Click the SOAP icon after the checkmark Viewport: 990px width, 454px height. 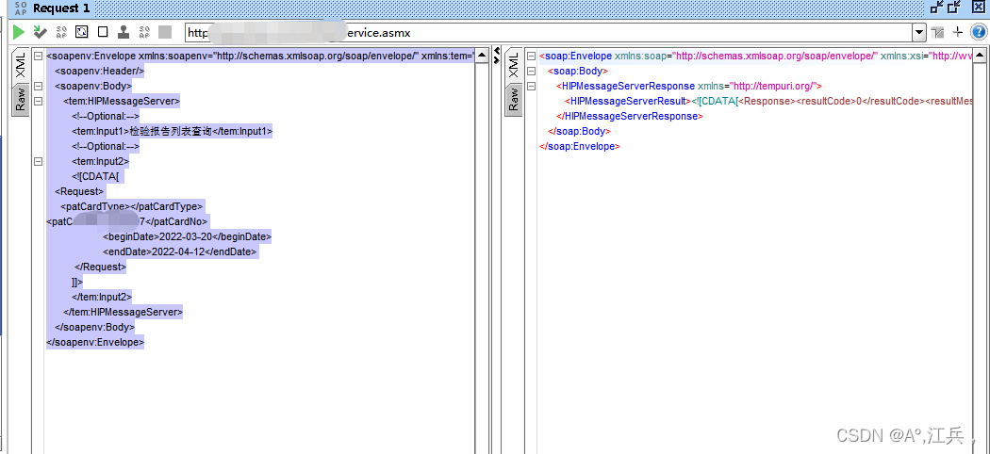[x=61, y=31]
